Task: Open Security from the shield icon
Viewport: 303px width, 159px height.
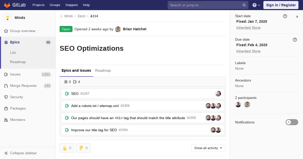Action: [x=6, y=97]
